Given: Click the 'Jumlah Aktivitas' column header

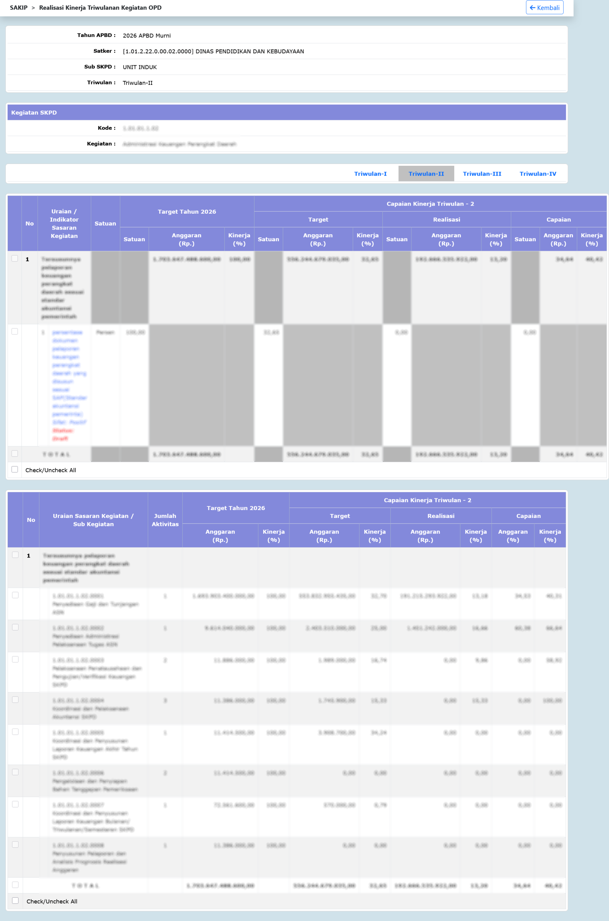Looking at the screenshot, I should (165, 520).
